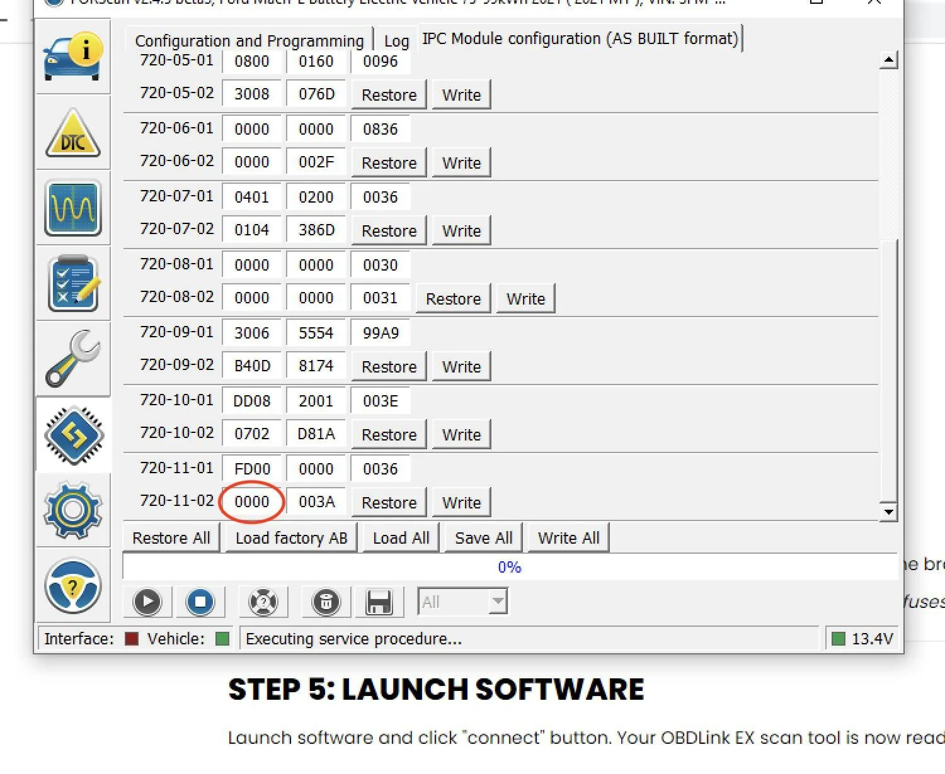The height and width of the screenshot is (774, 945).
Task: Click the D81A field in row 720-10-02
Action: point(316,434)
